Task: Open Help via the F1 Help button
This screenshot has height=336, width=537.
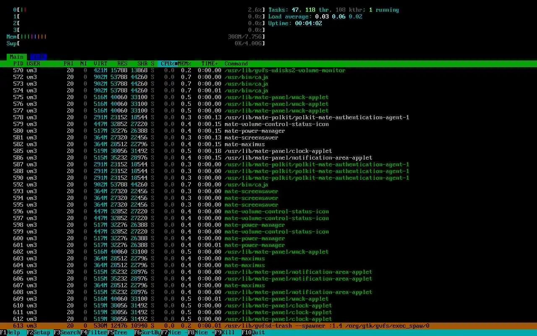Action: coord(10,333)
